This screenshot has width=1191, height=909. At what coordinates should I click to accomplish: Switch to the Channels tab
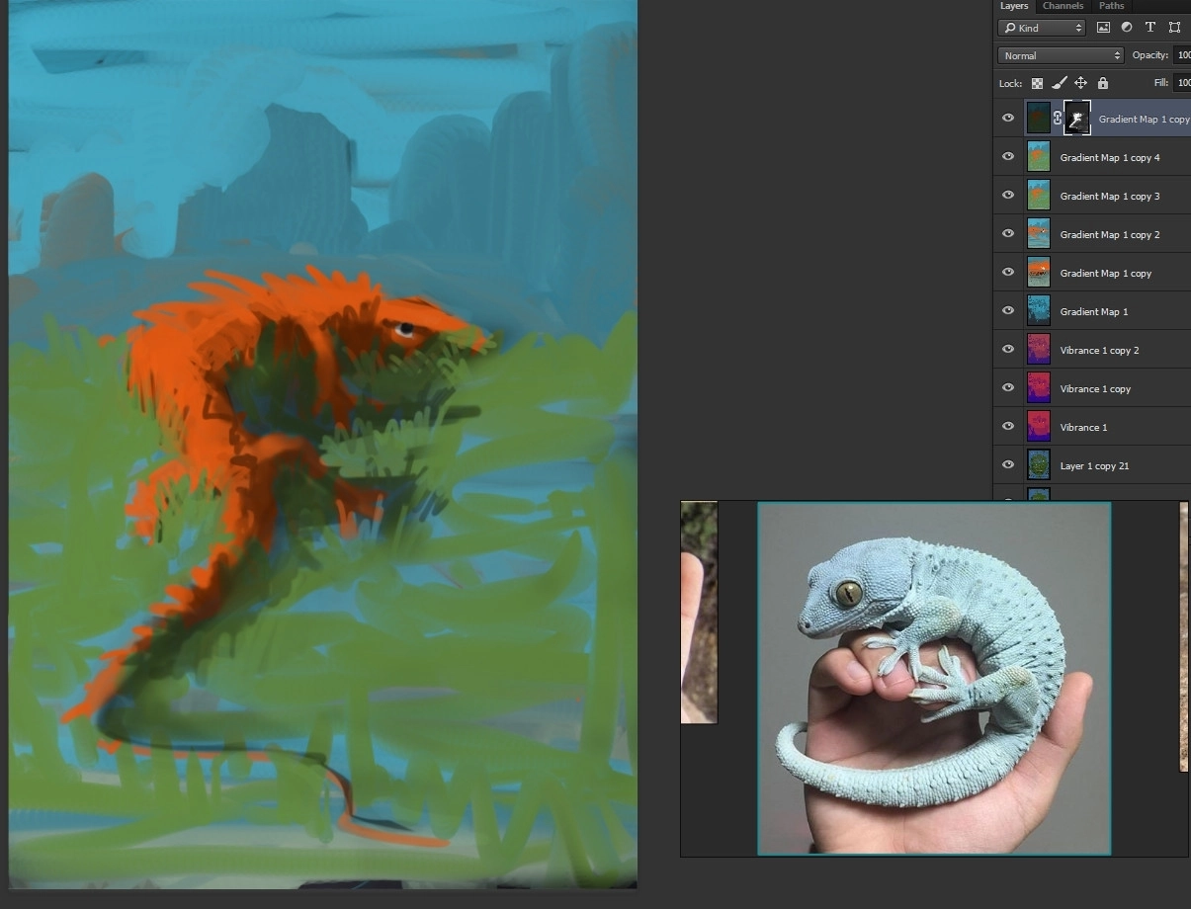click(x=1063, y=6)
